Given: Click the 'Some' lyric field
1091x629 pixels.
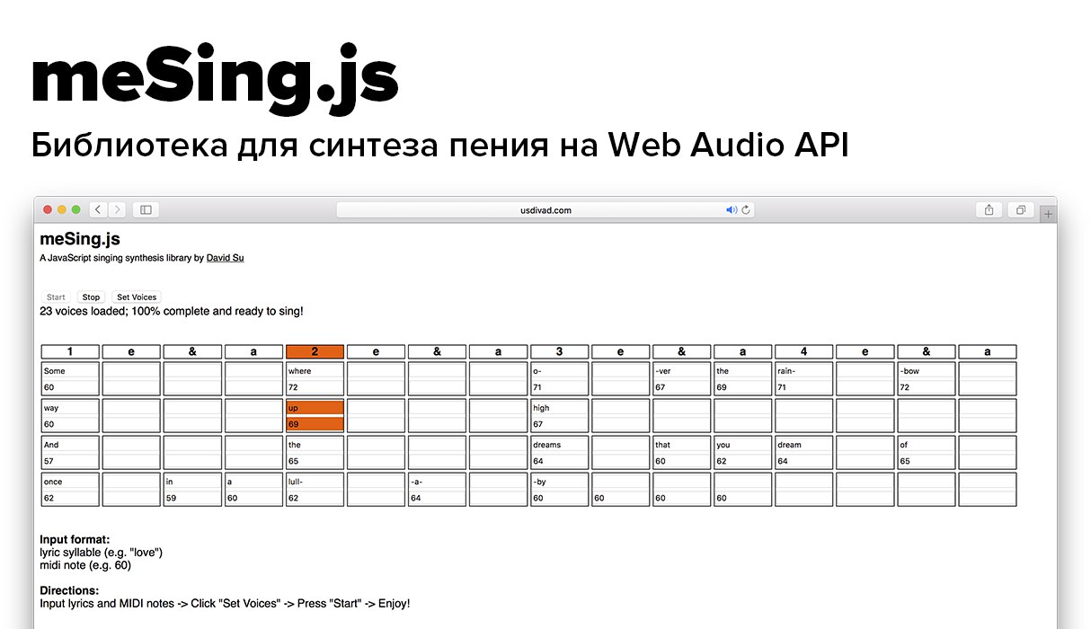Looking at the screenshot, I should 70,370.
